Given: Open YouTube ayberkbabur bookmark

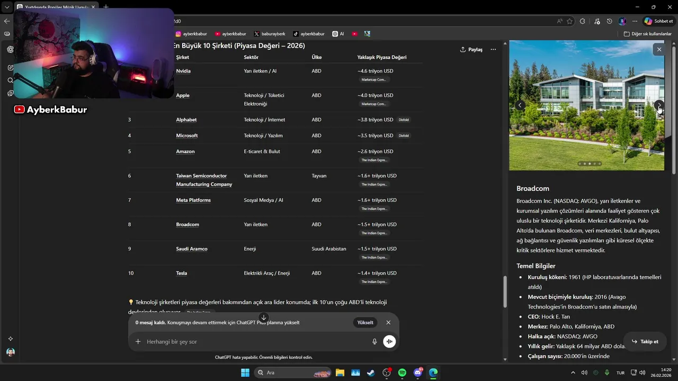Looking at the screenshot, I should pyautogui.click(x=230, y=34).
